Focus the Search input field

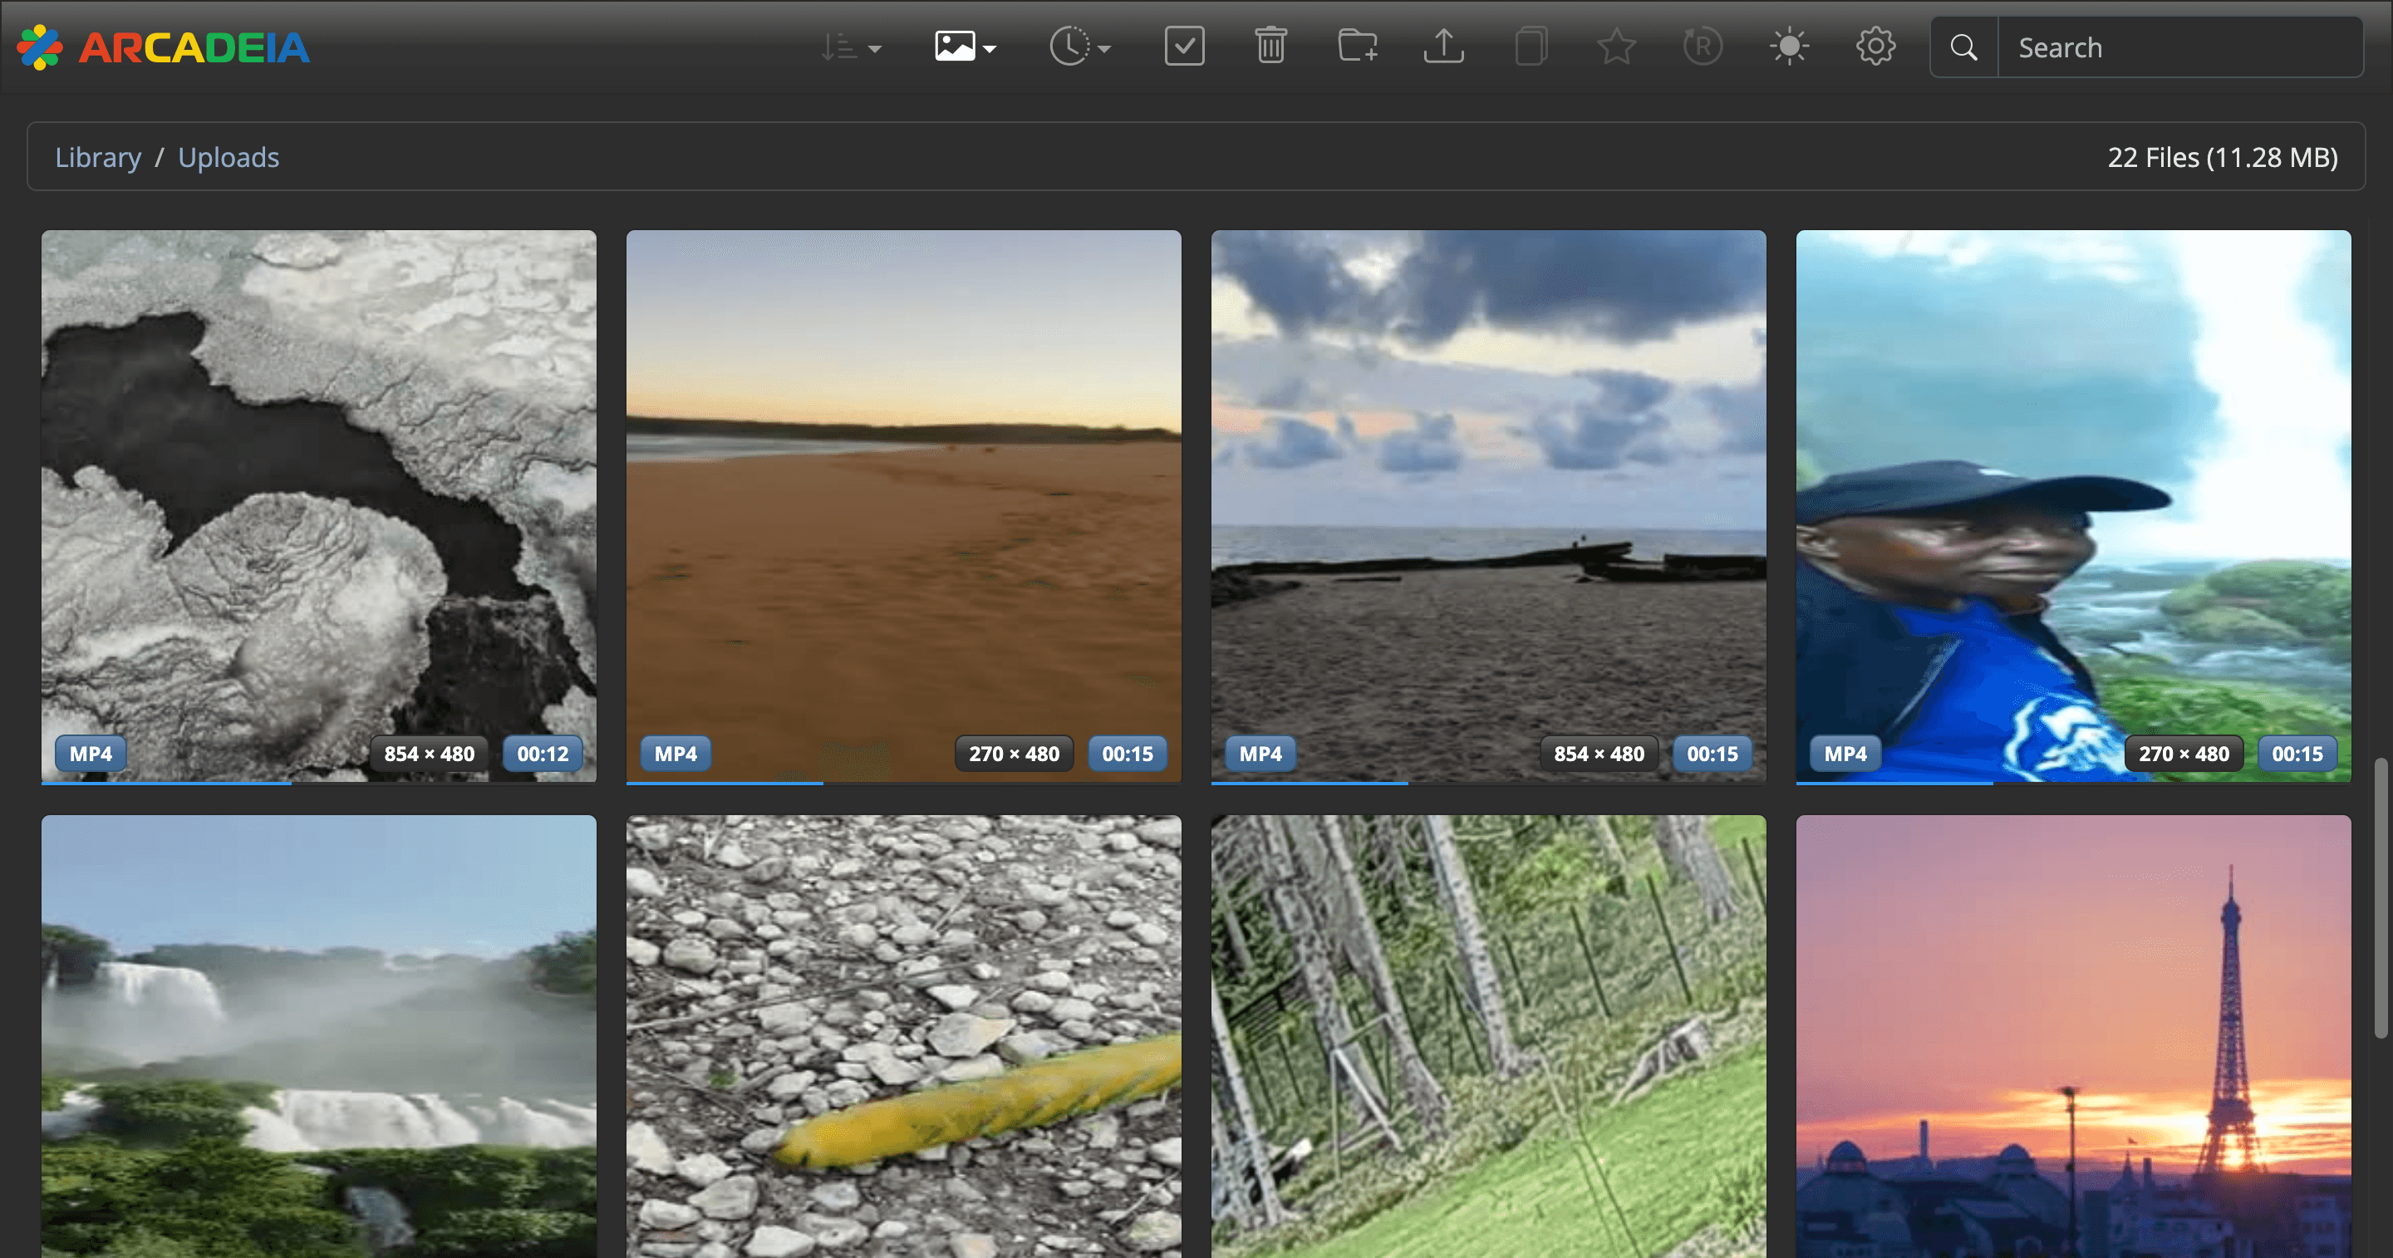click(x=2179, y=47)
